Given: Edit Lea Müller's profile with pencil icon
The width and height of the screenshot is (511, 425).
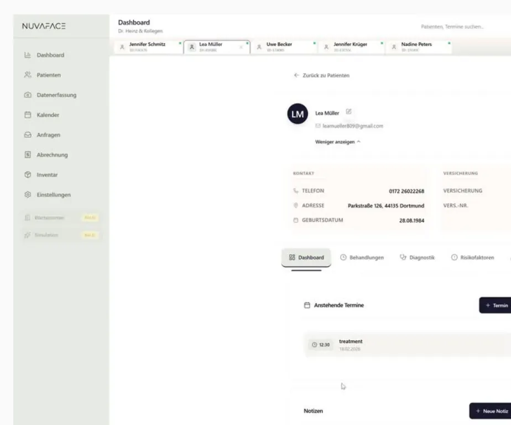Looking at the screenshot, I should (349, 112).
